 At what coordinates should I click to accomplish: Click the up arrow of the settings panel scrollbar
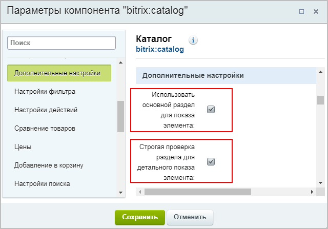[x=320, y=72]
